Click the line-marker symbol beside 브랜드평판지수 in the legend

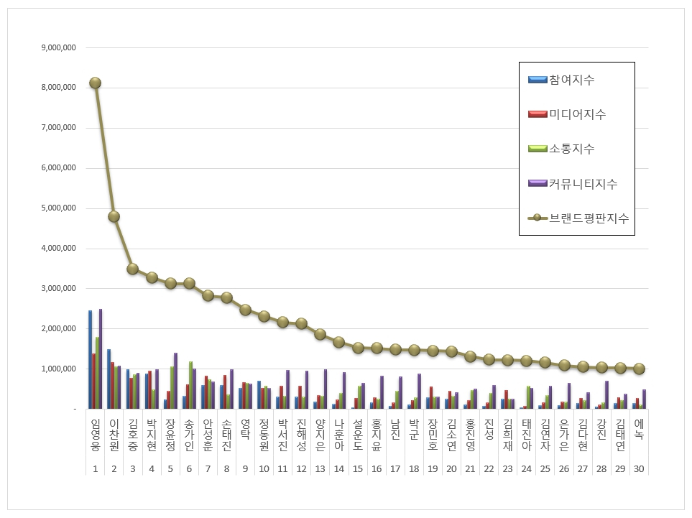click(x=538, y=218)
